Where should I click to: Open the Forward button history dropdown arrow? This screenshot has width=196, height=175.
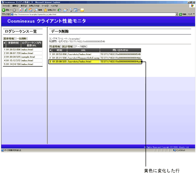pos(17,10)
